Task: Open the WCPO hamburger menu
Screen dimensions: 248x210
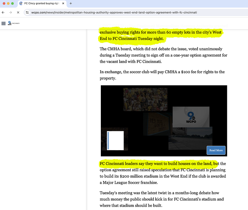Action: click(3, 23)
